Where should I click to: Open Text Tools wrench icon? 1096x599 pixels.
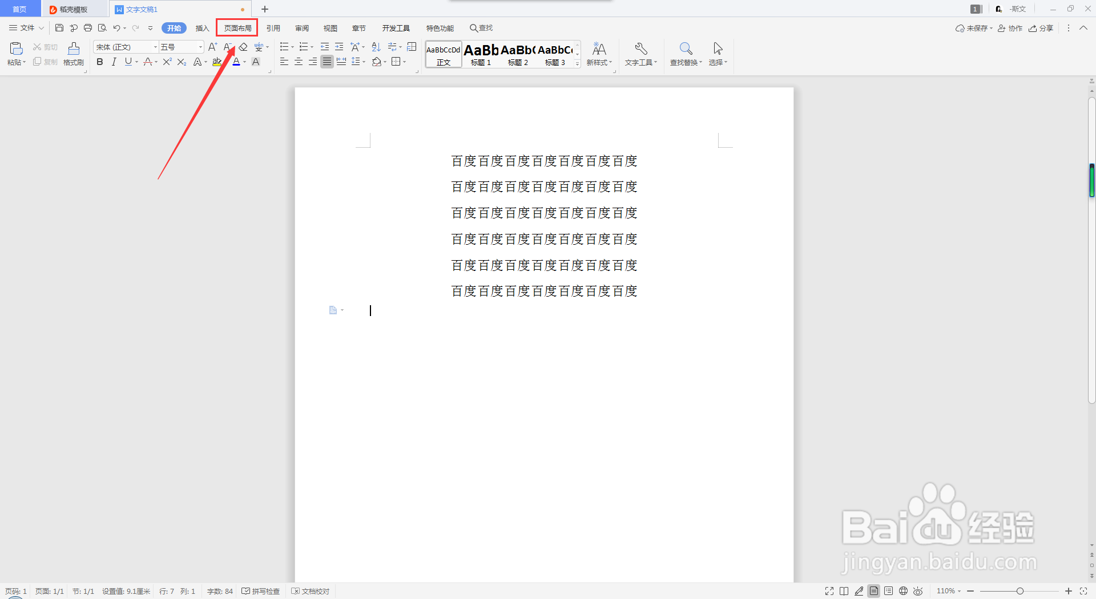[640, 49]
